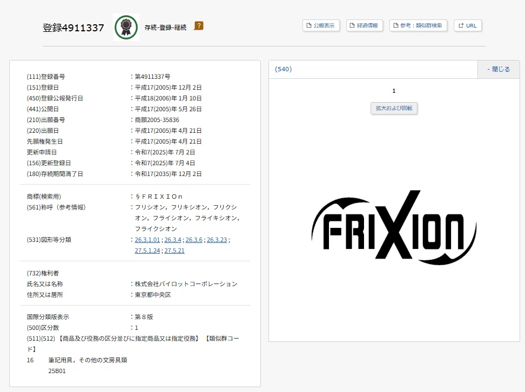Click the URL button
Screen dimensions: 525x392
(468, 25)
